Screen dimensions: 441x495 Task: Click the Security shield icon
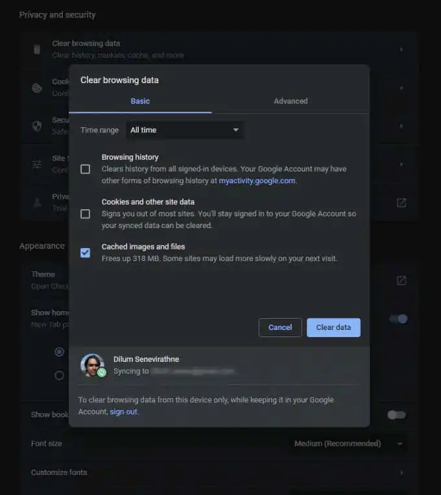click(37, 126)
